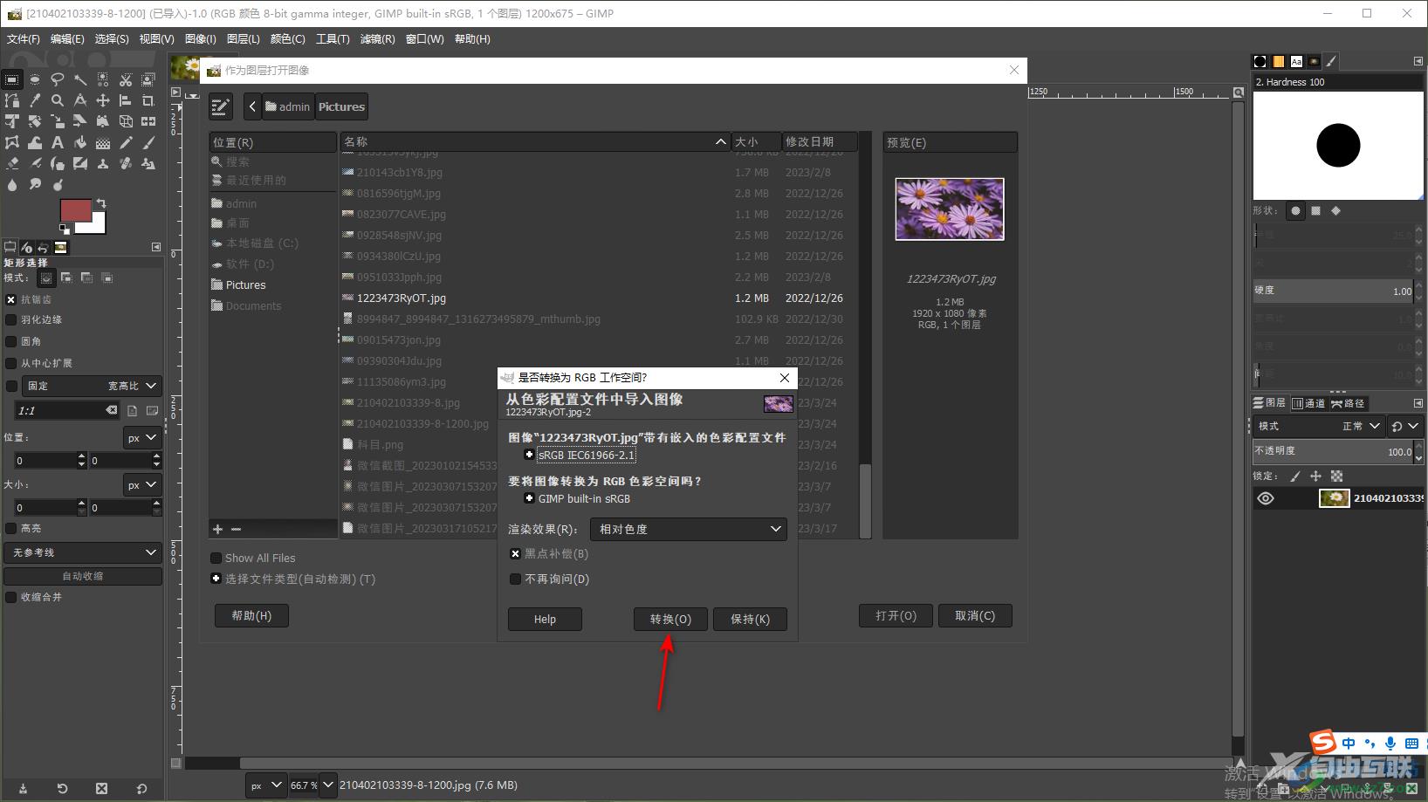Click 帮助(H) button in the file dialog
Screen dimensions: 1428x802
coord(251,616)
